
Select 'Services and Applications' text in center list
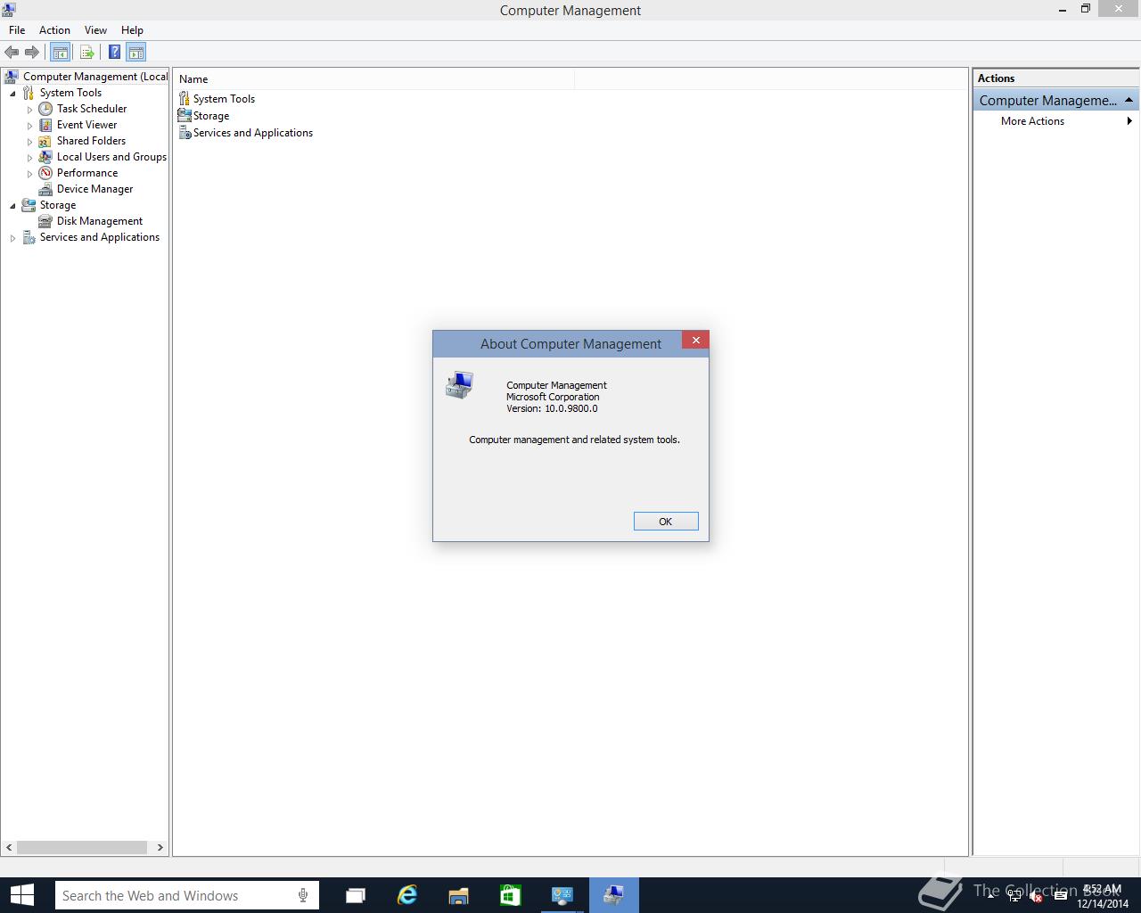click(x=253, y=133)
